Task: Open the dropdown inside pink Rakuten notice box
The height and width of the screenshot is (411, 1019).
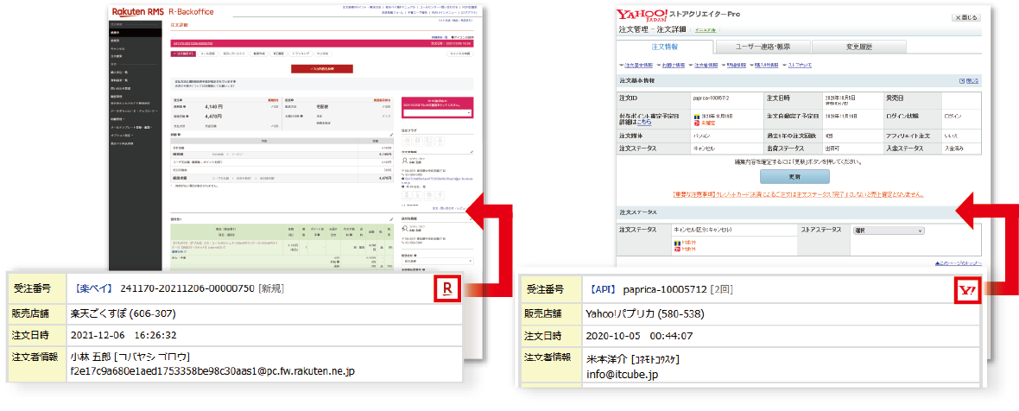Action: [437, 113]
